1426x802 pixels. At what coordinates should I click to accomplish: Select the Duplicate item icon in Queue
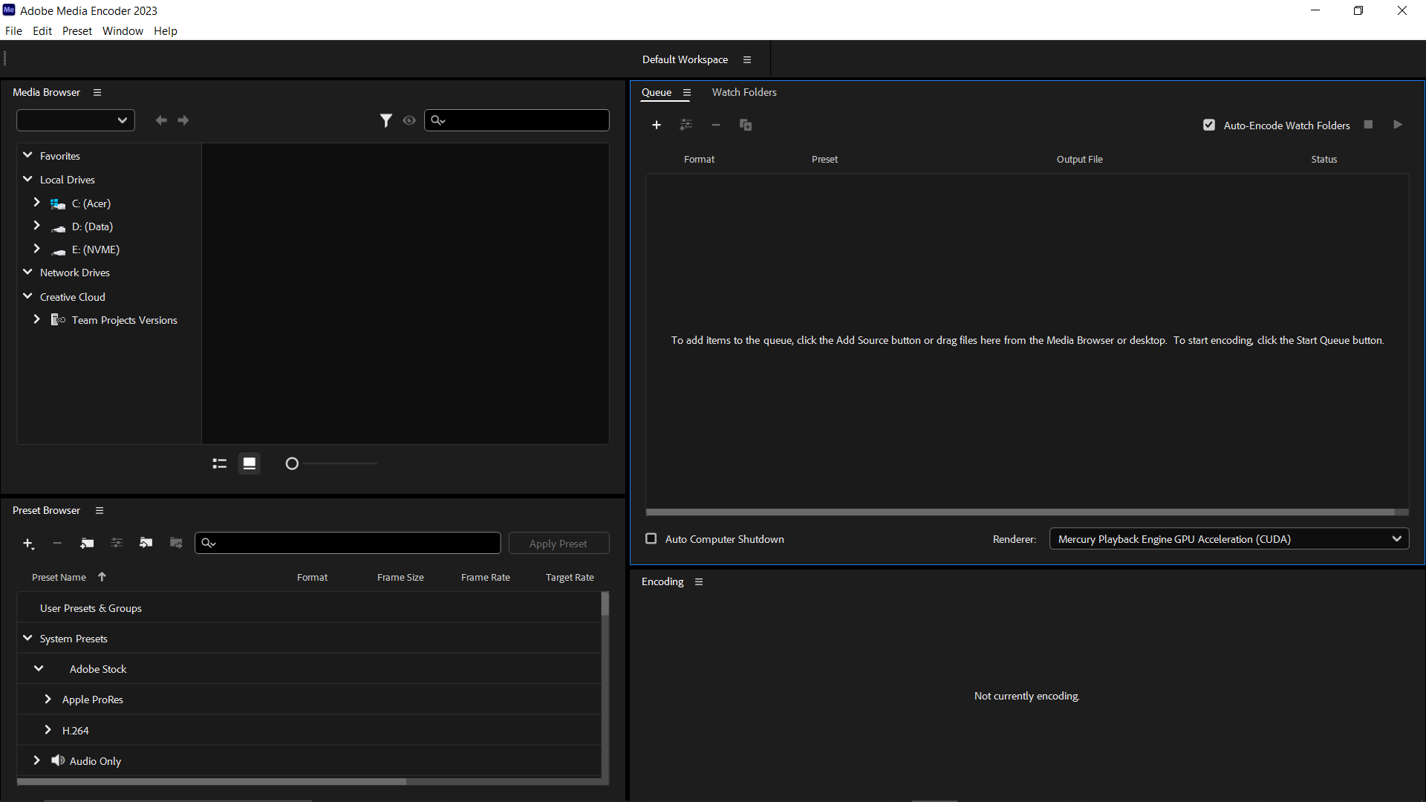click(746, 125)
